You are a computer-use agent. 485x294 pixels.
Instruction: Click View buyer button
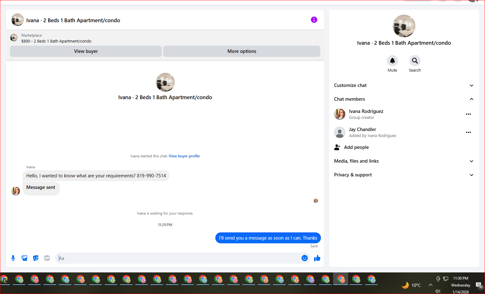tap(86, 51)
